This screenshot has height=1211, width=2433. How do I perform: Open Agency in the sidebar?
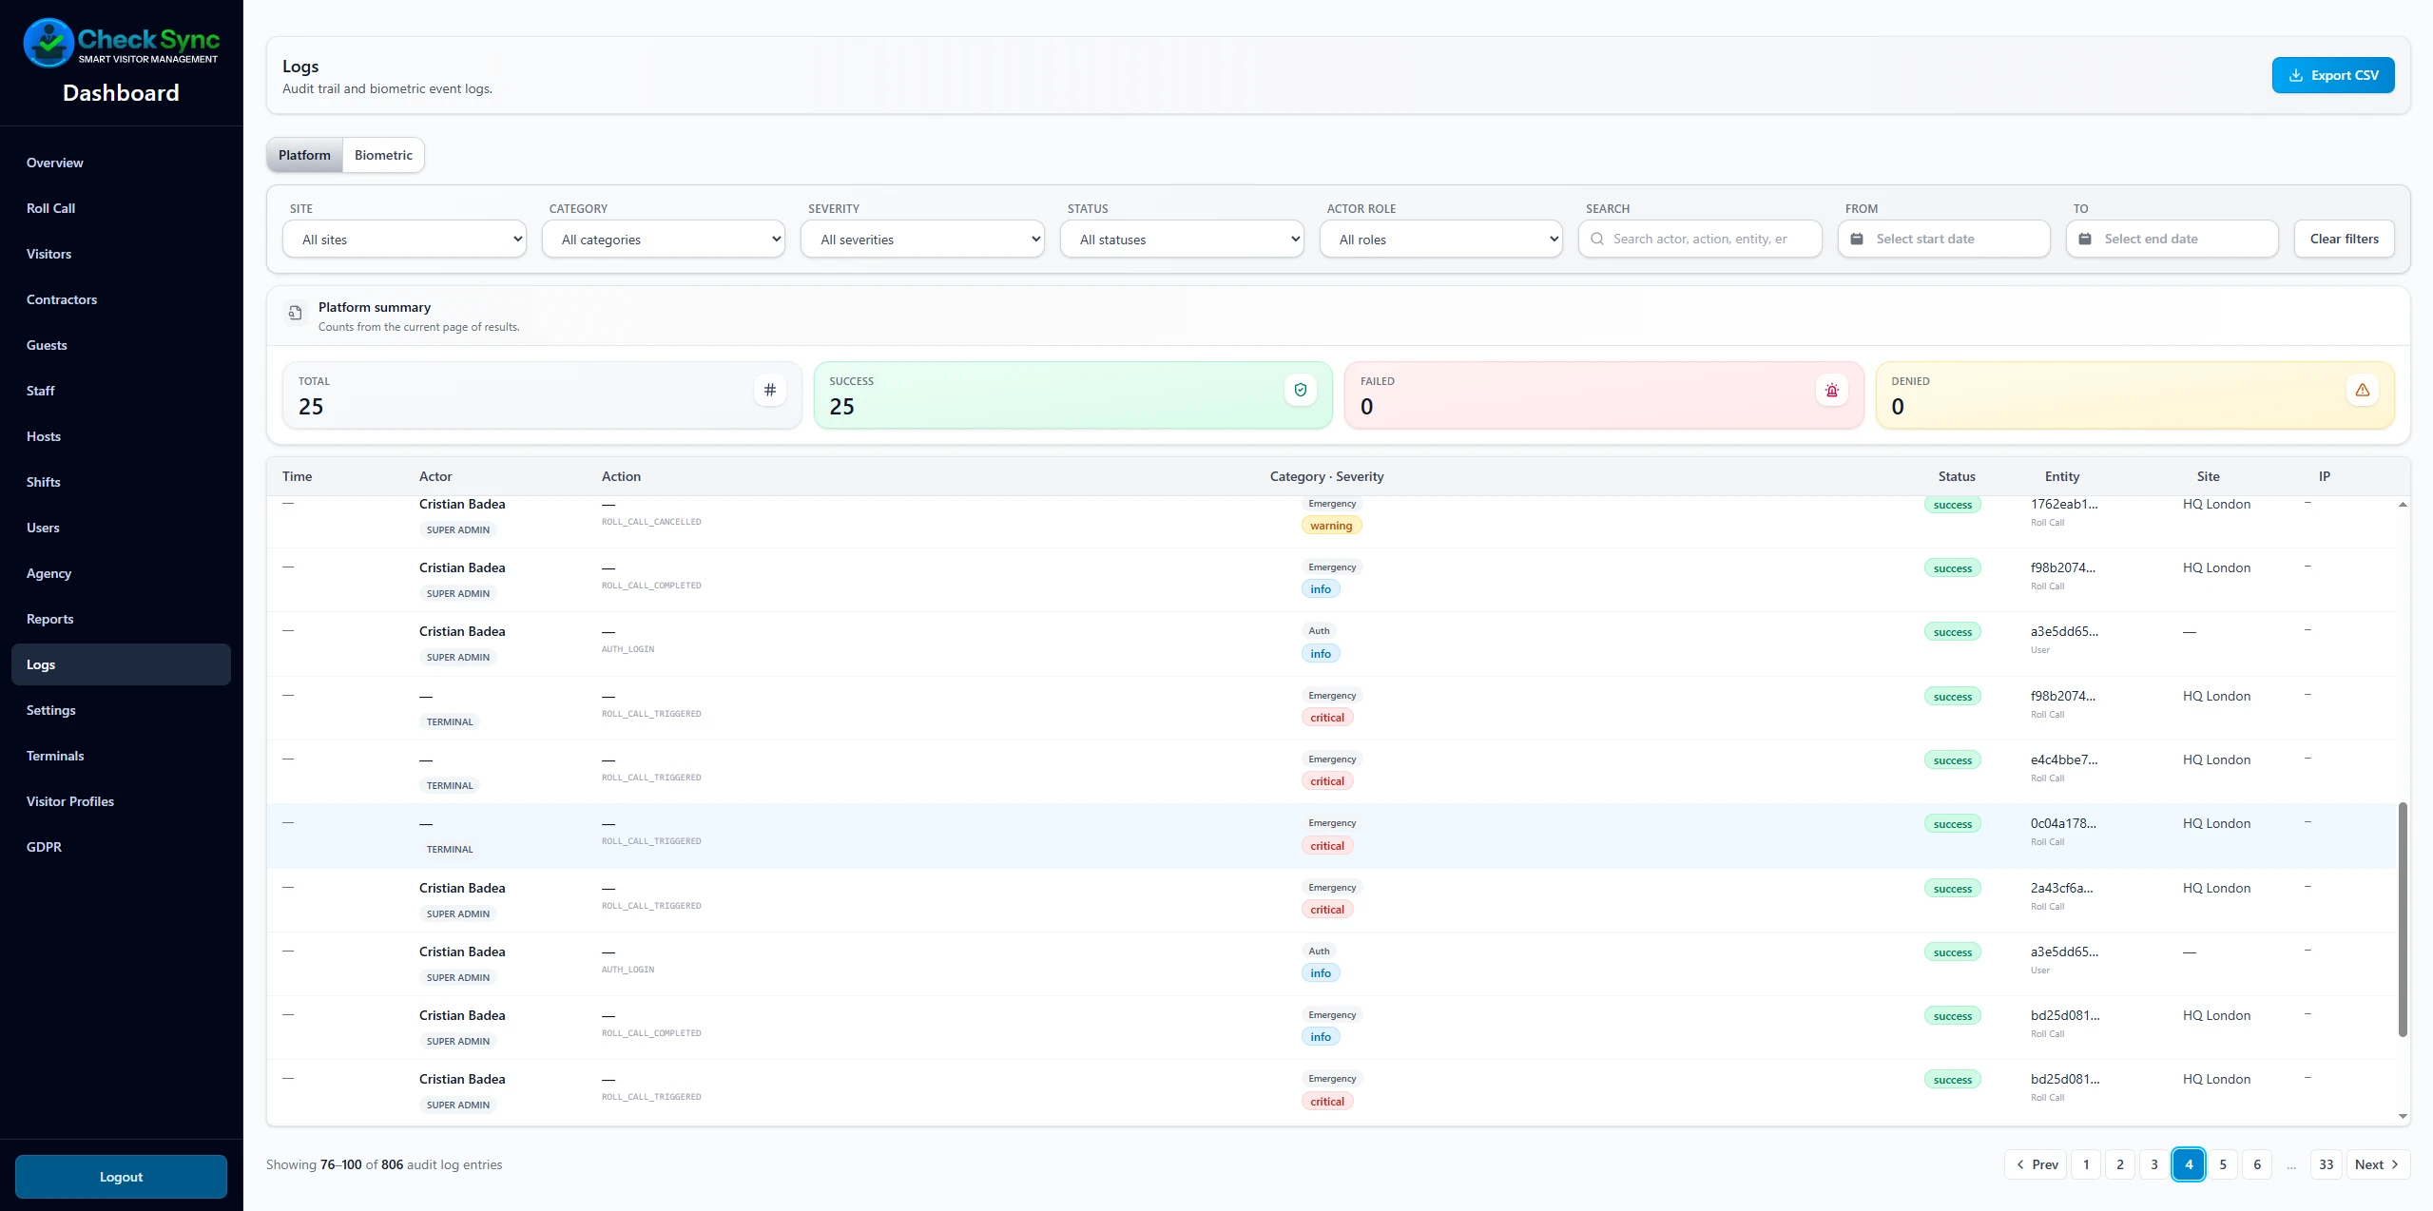(x=121, y=573)
